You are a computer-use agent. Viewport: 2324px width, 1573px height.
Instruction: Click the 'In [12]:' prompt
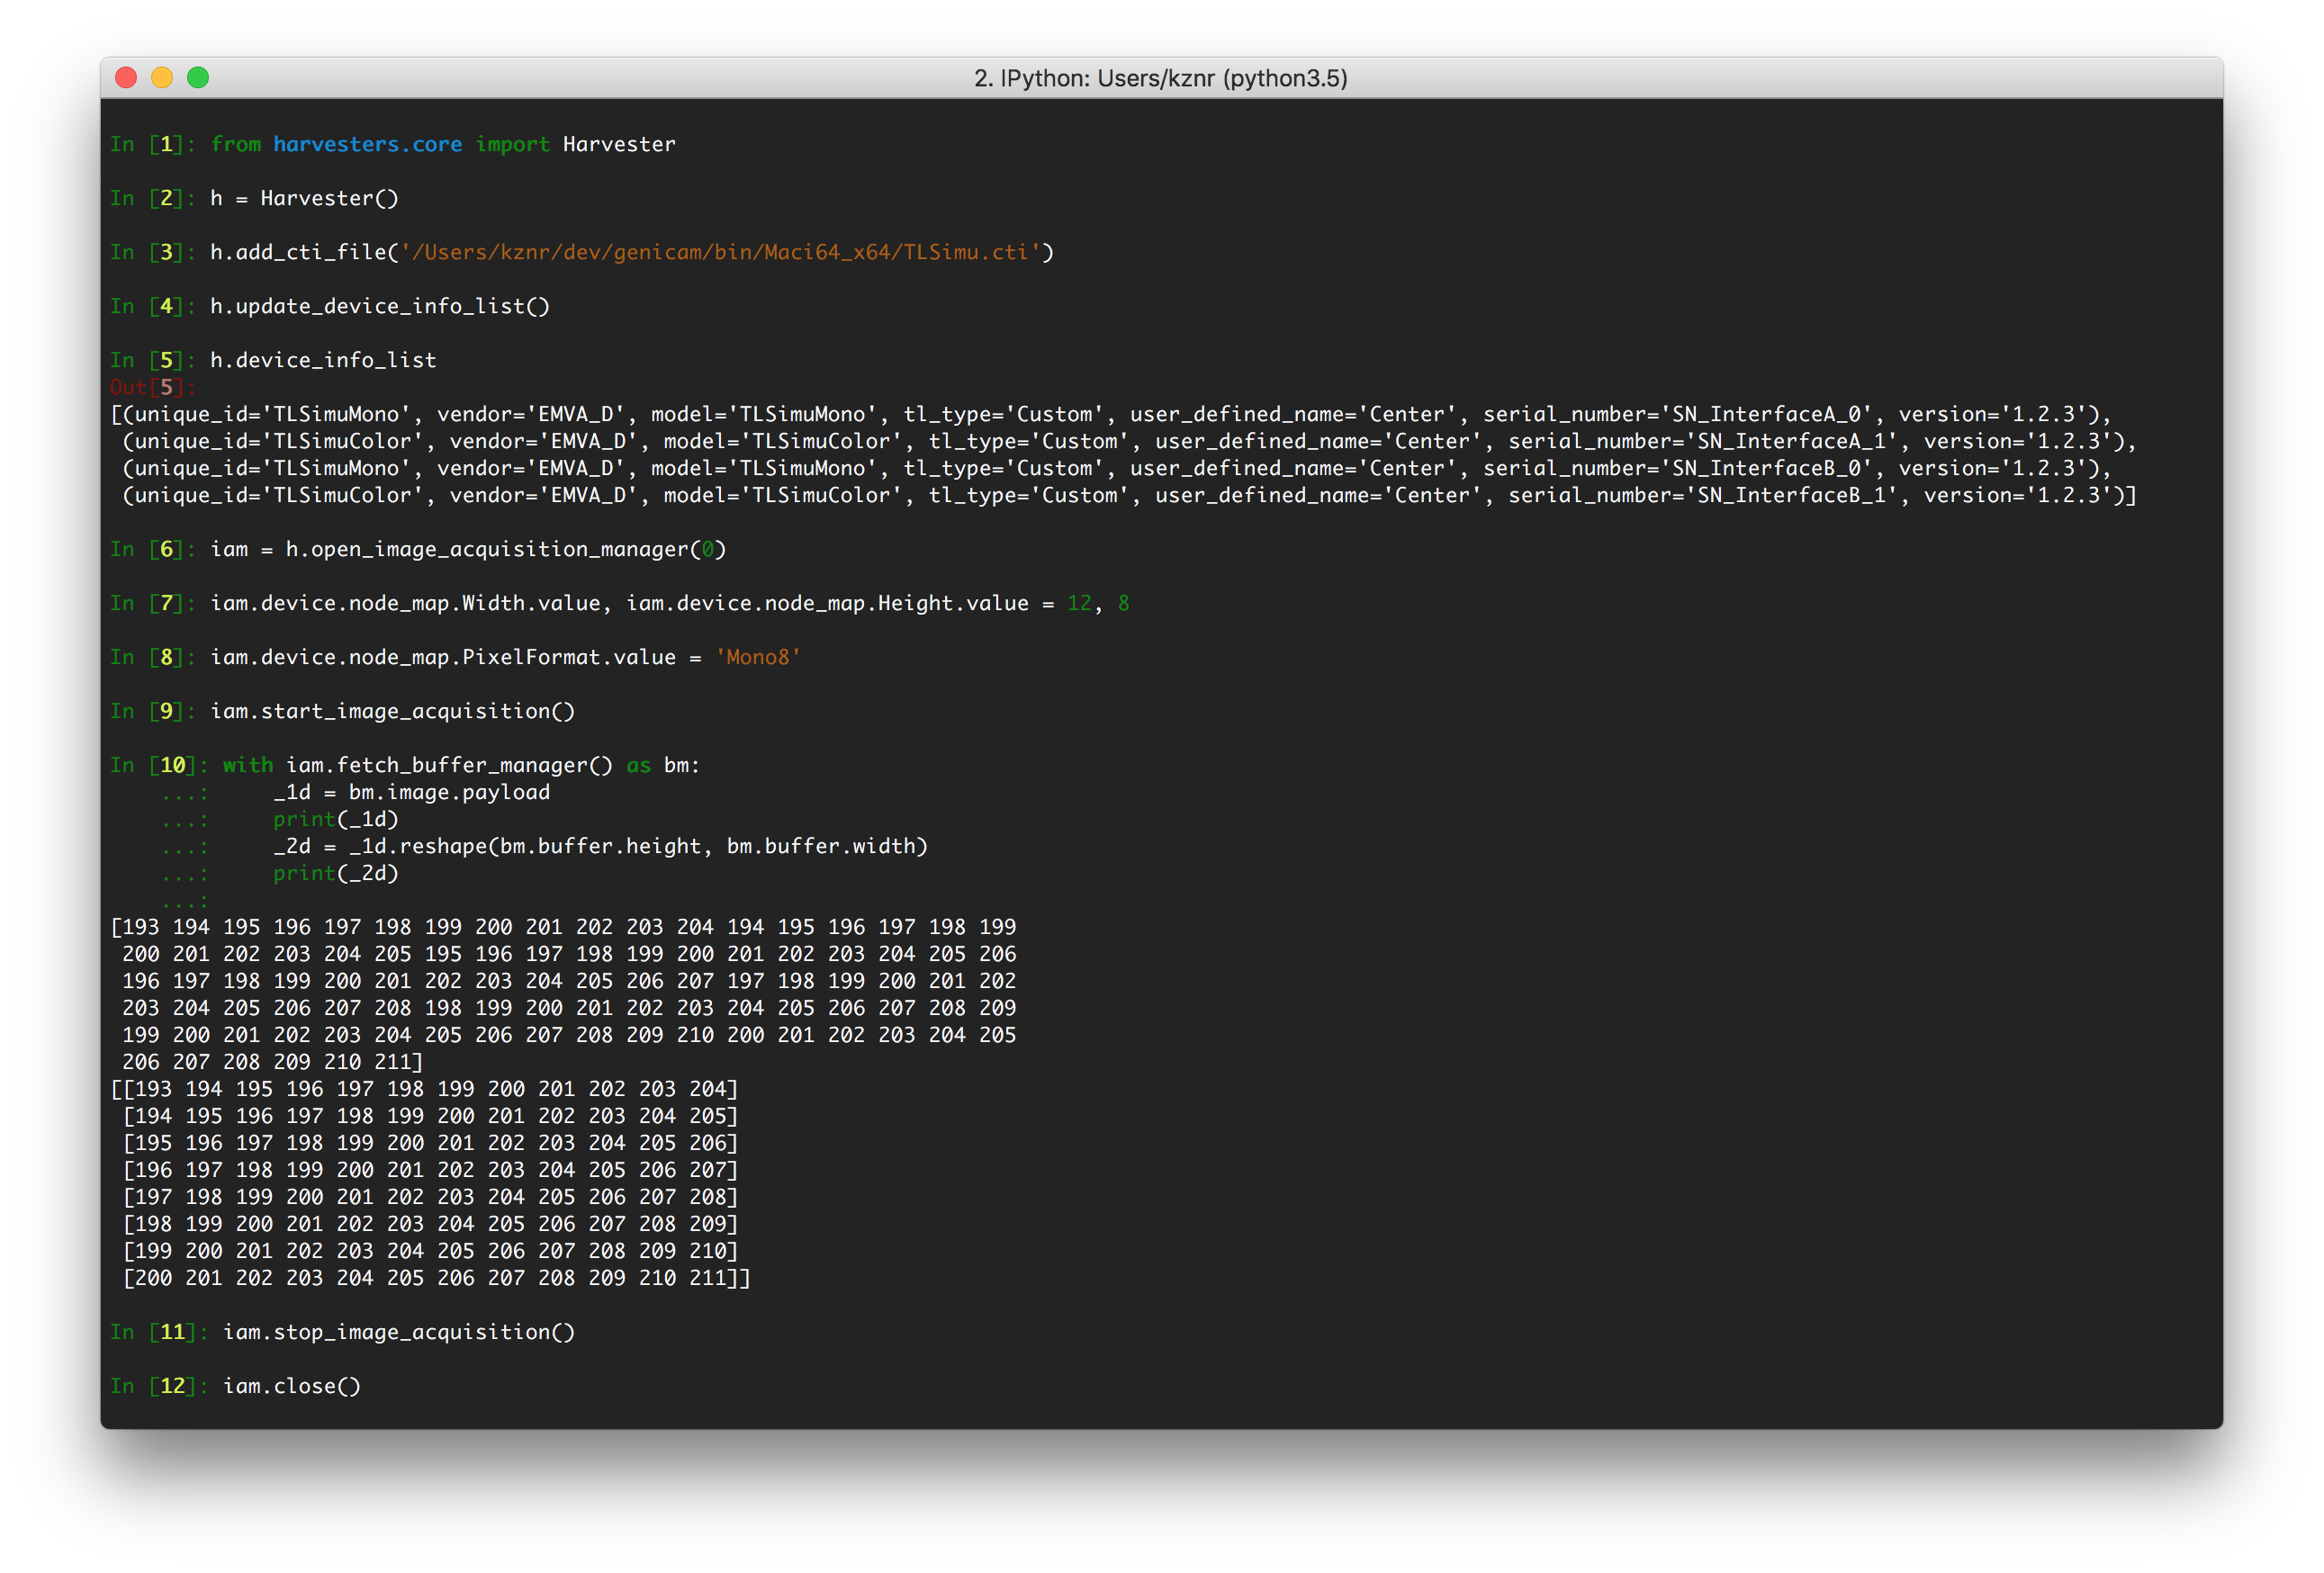(159, 1386)
